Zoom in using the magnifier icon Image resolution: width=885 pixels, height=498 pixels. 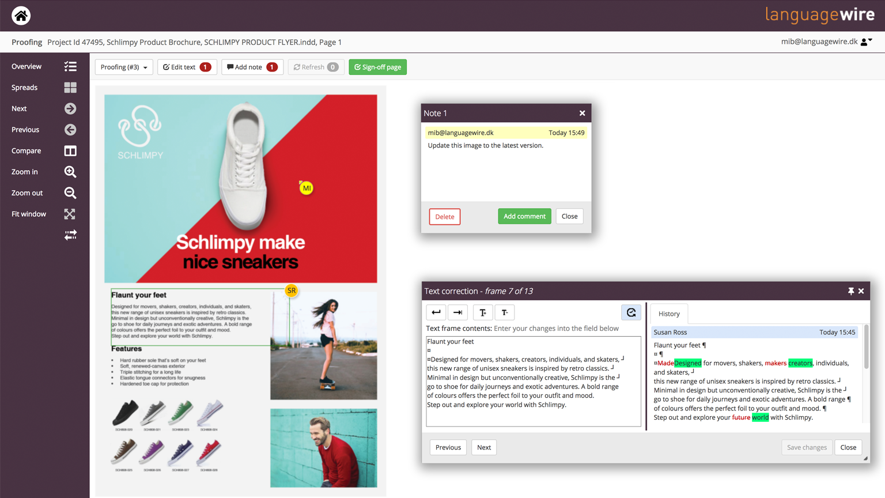pyautogui.click(x=70, y=172)
